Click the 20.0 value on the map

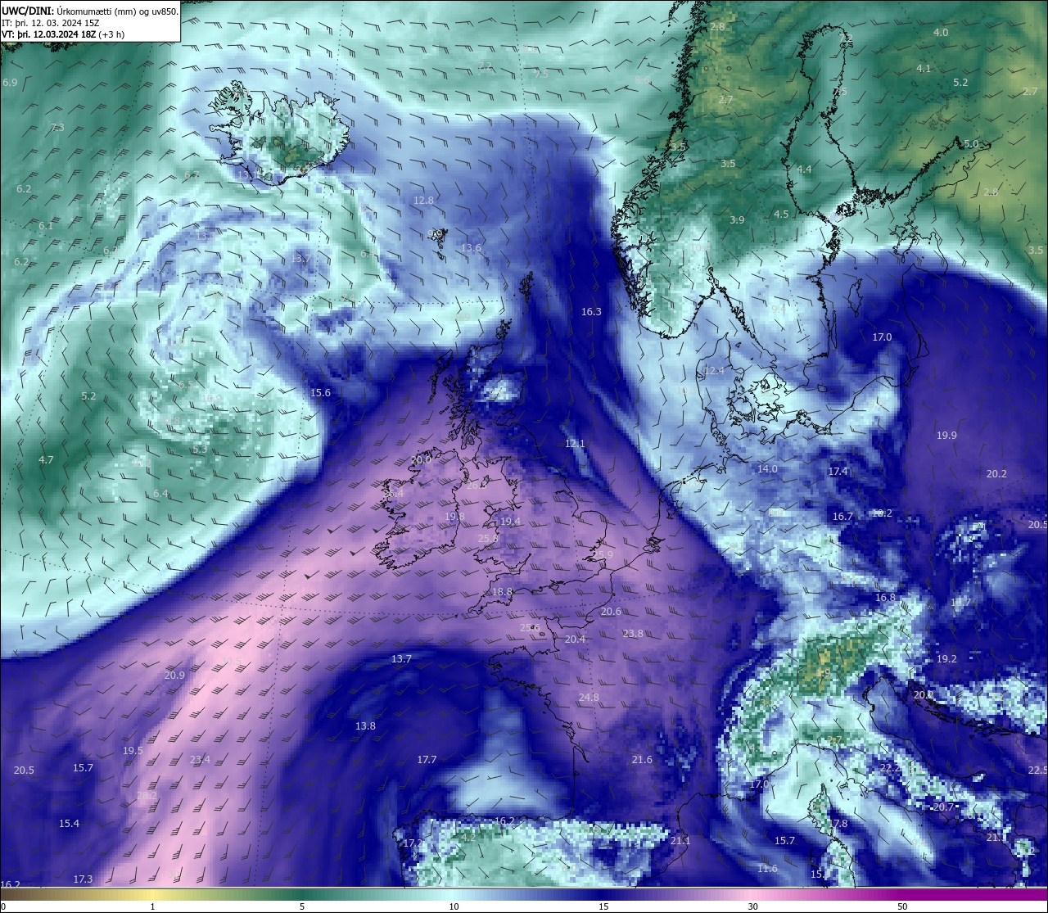(421, 460)
